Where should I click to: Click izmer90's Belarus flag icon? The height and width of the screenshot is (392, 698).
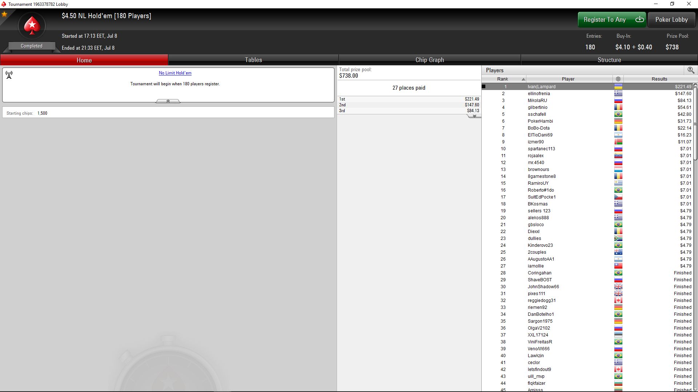[618, 142]
